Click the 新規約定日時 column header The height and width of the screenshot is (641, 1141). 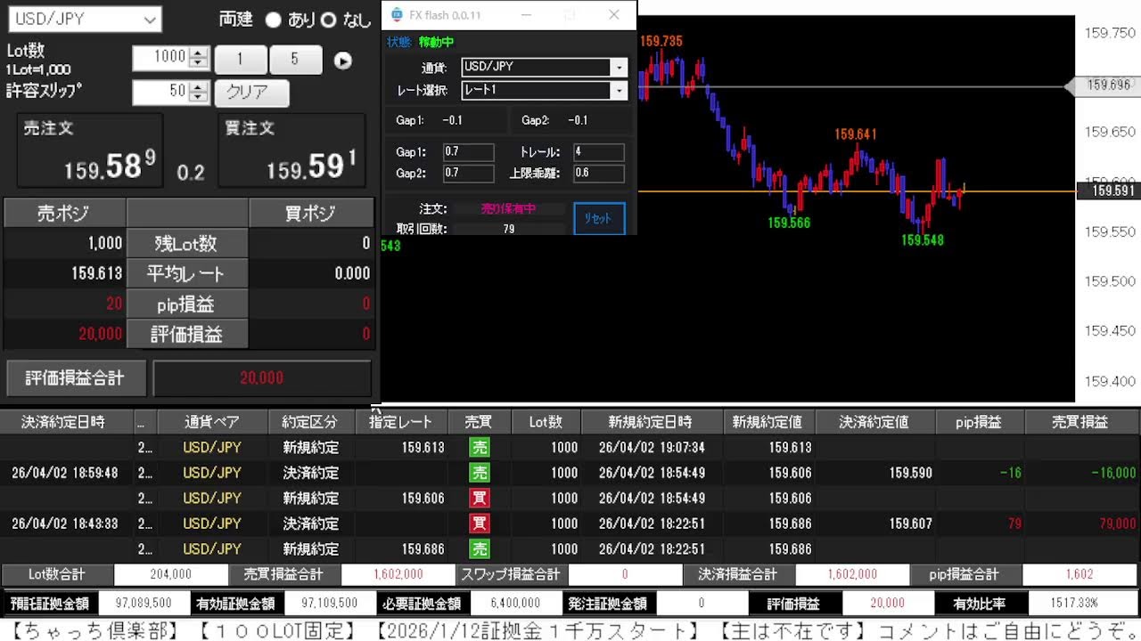coord(651,422)
